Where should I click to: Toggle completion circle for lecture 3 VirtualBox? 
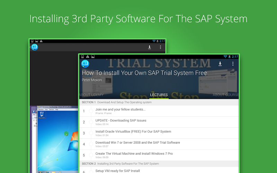91,133
